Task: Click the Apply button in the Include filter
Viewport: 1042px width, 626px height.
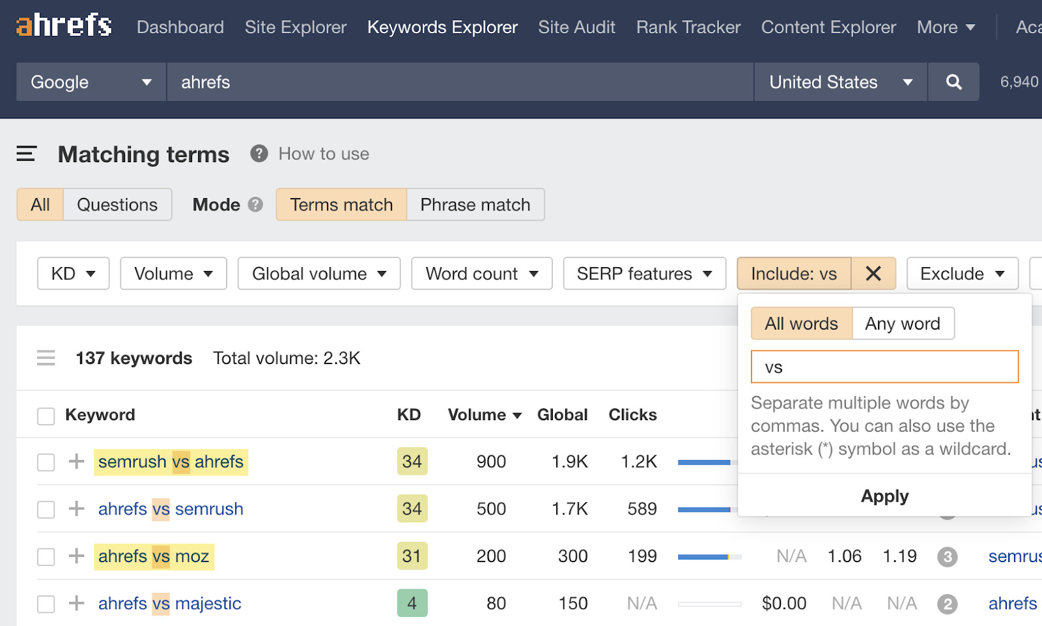Action: tap(884, 496)
